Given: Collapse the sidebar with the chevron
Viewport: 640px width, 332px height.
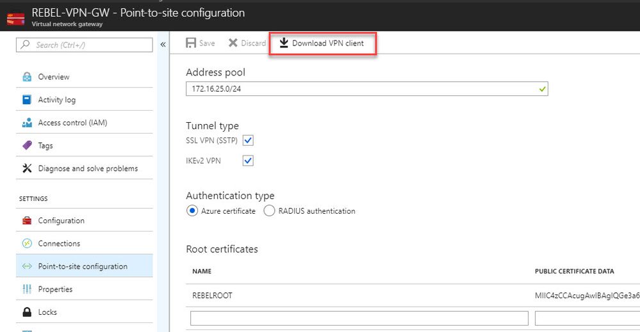Looking at the screenshot, I should (163, 45).
